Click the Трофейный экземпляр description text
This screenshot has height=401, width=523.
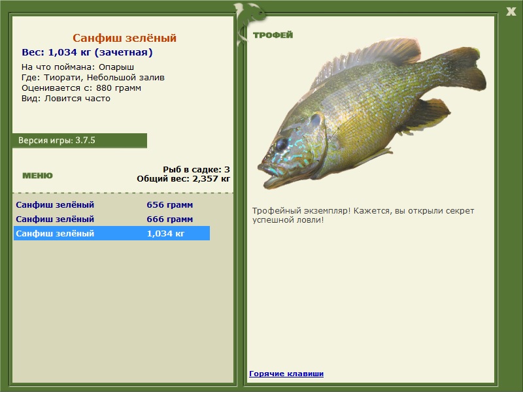click(x=363, y=216)
